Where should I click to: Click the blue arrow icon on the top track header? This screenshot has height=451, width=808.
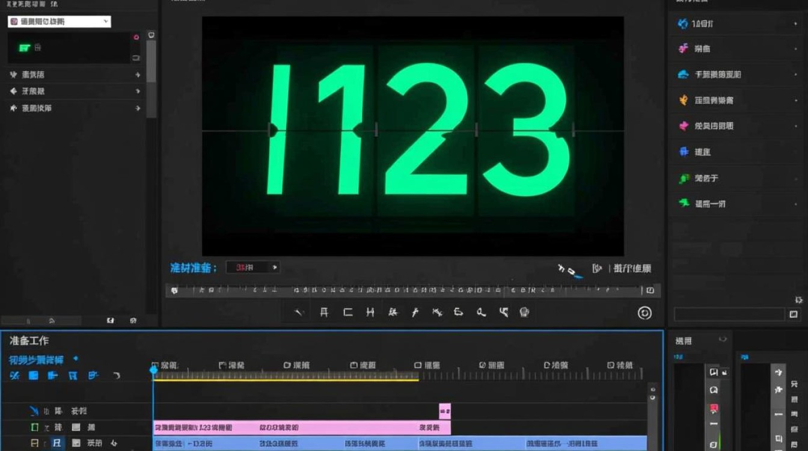pyautogui.click(x=34, y=411)
